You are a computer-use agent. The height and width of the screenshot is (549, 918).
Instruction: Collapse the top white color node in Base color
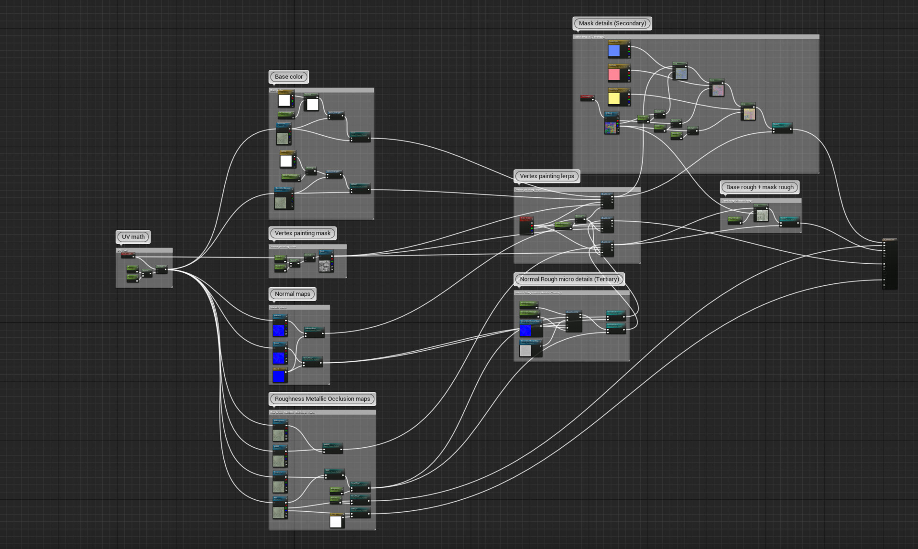coord(292,92)
